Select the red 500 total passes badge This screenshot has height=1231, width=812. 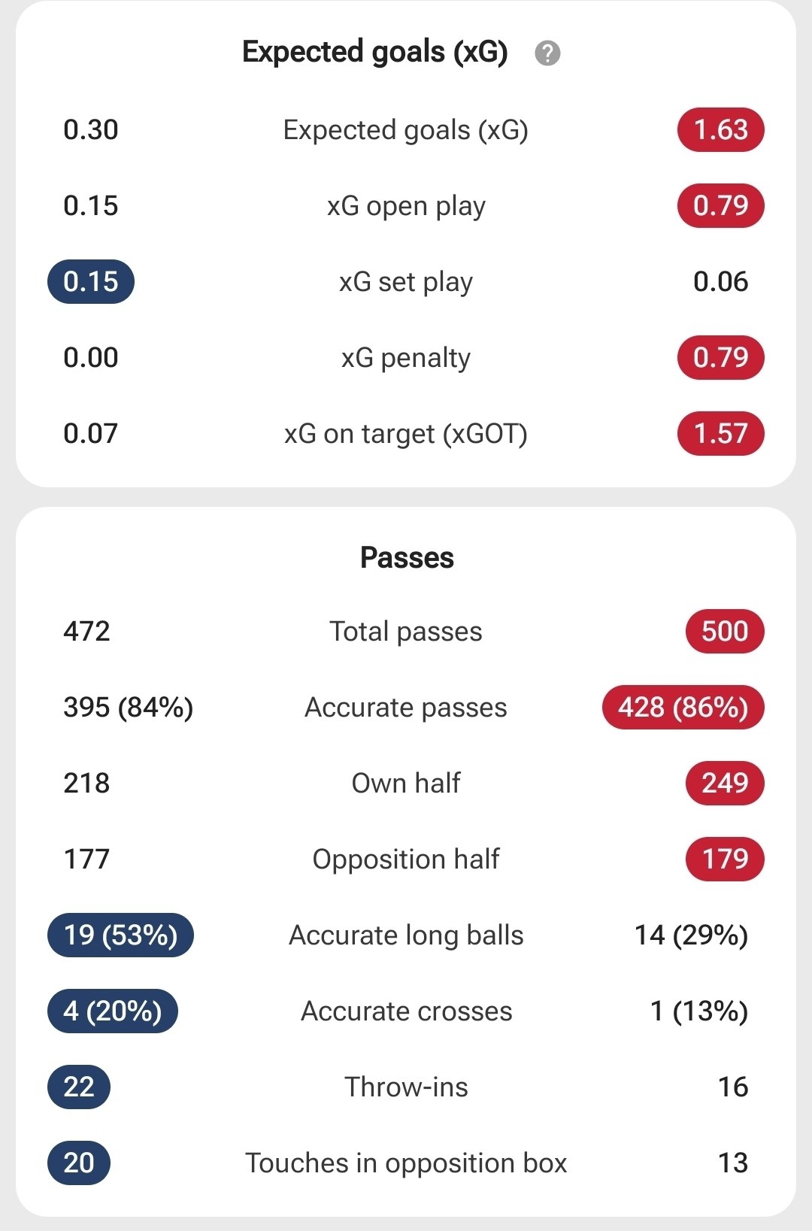tap(725, 631)
